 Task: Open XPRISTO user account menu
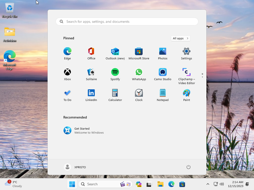pyautogui.click(x=75, y=167)
